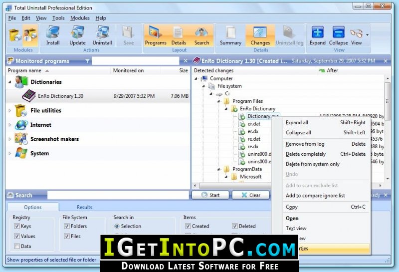Click the Dictionaries group icon

click(x=21, y=82)
